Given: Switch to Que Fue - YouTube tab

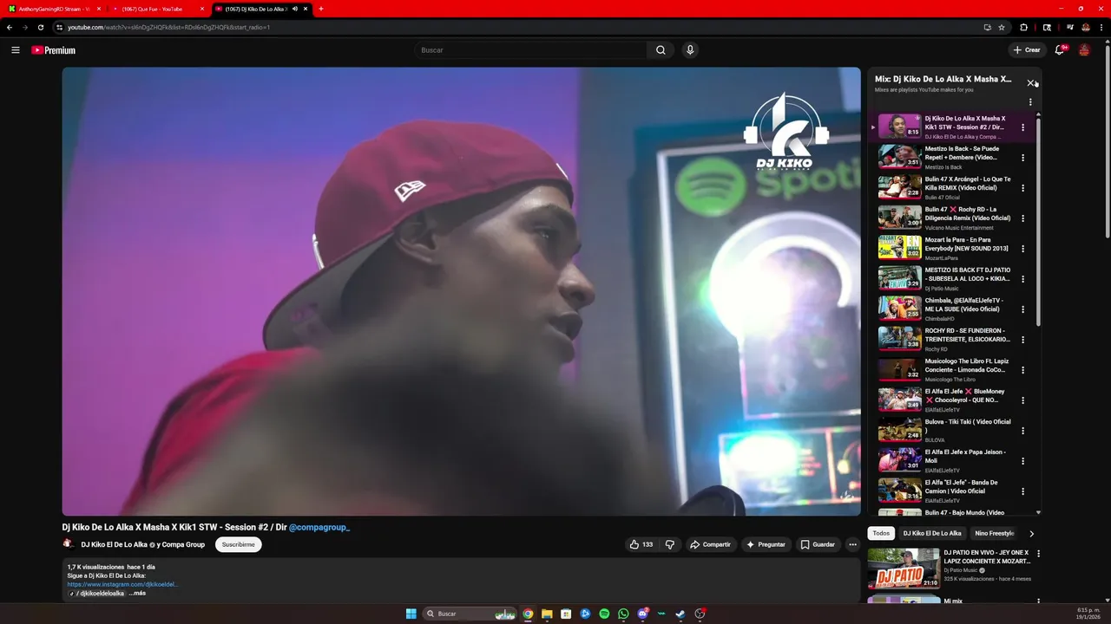Looking at the screenshot, I should click(157, 9).
